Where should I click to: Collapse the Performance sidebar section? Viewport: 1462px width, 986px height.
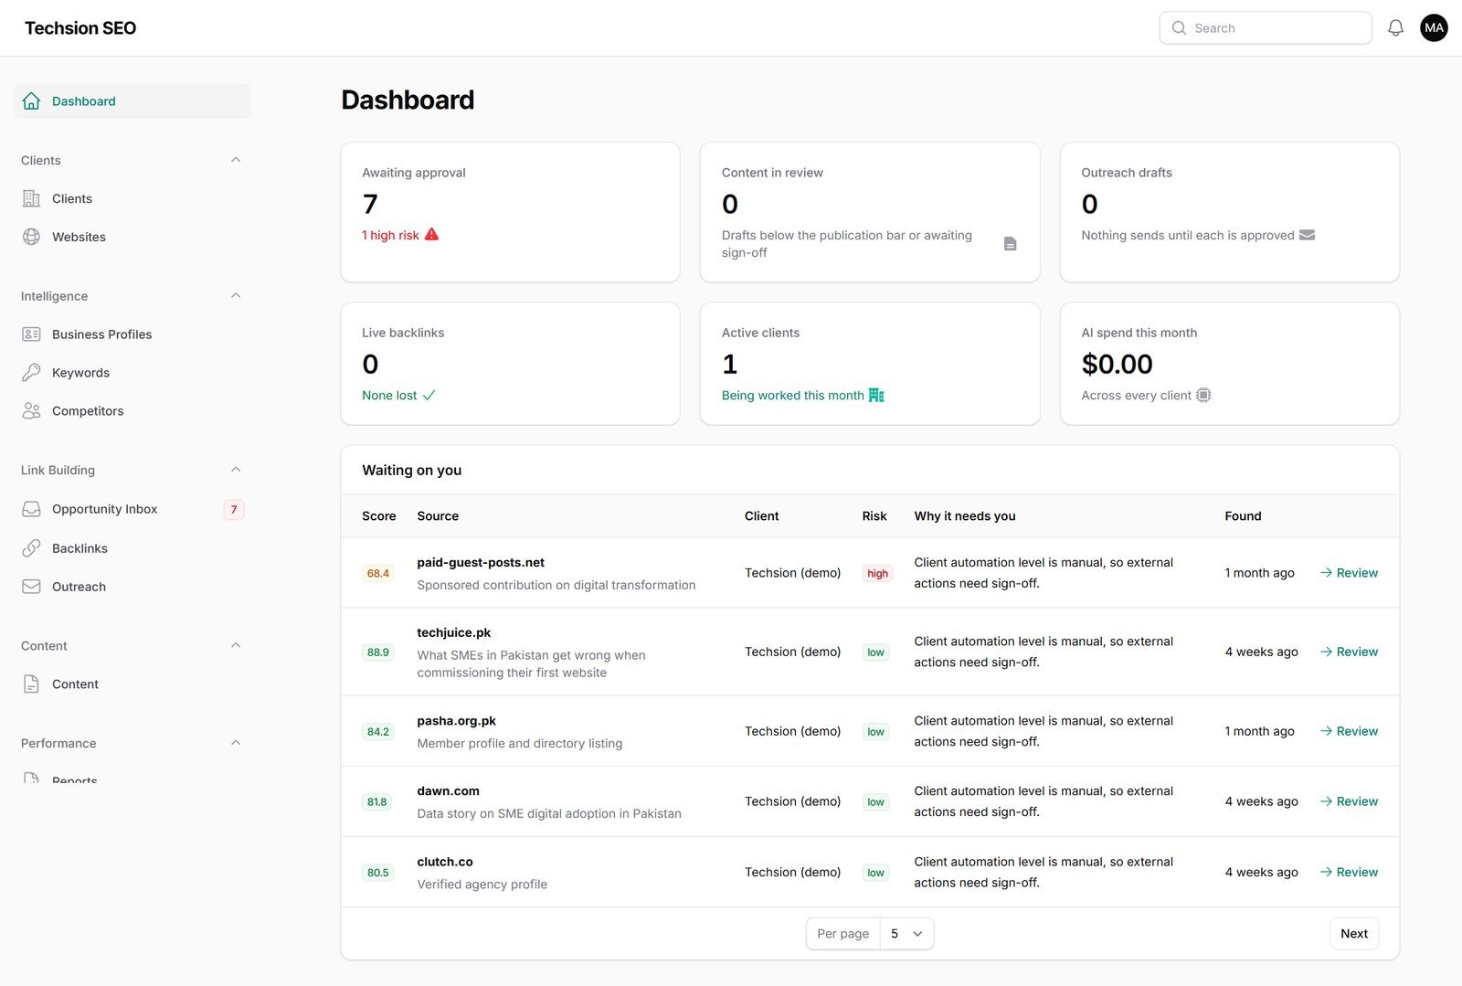coord(236,743)
